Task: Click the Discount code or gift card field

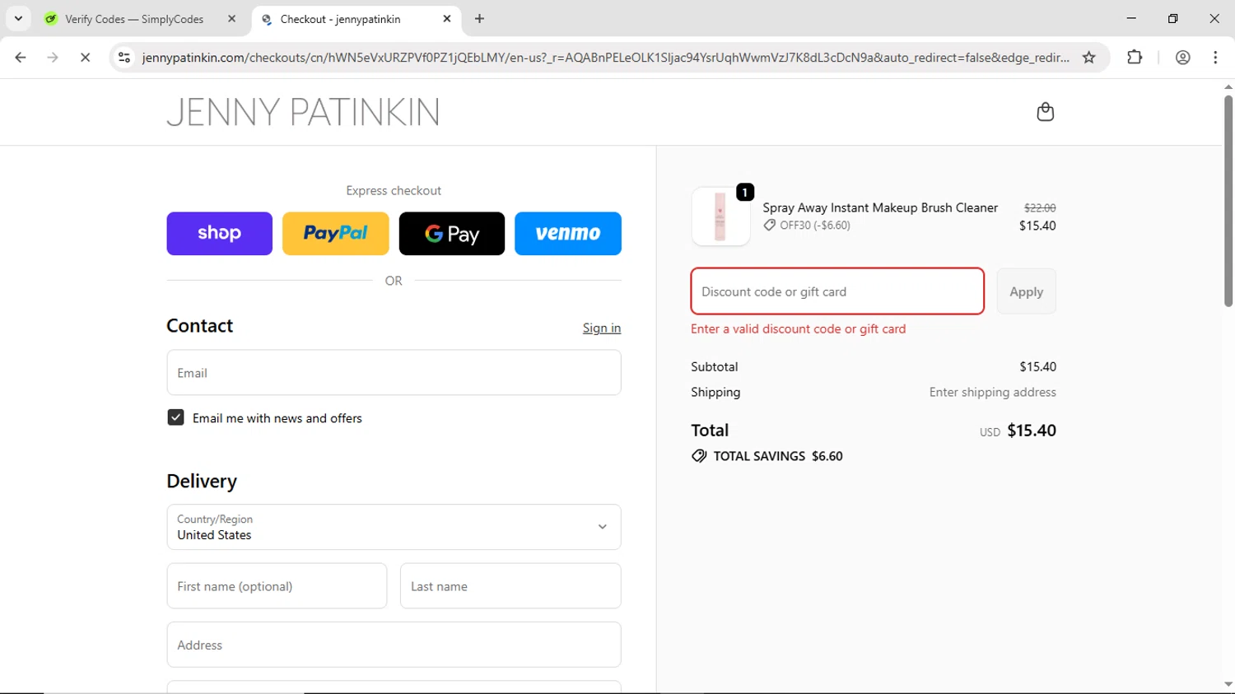Action: click(837, 291)
